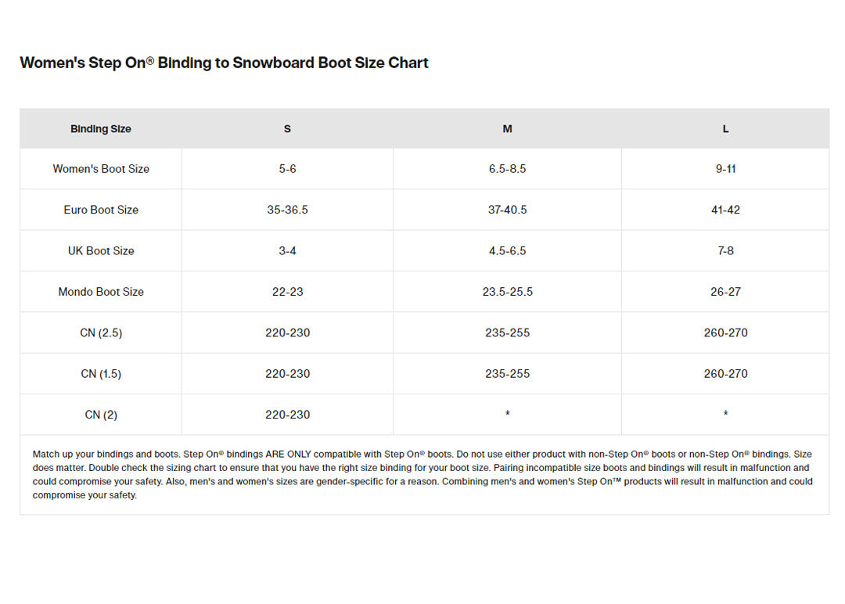Click the 7-8 UK size cell
Viewport: 845px width, 604px height.
[725, 251]
